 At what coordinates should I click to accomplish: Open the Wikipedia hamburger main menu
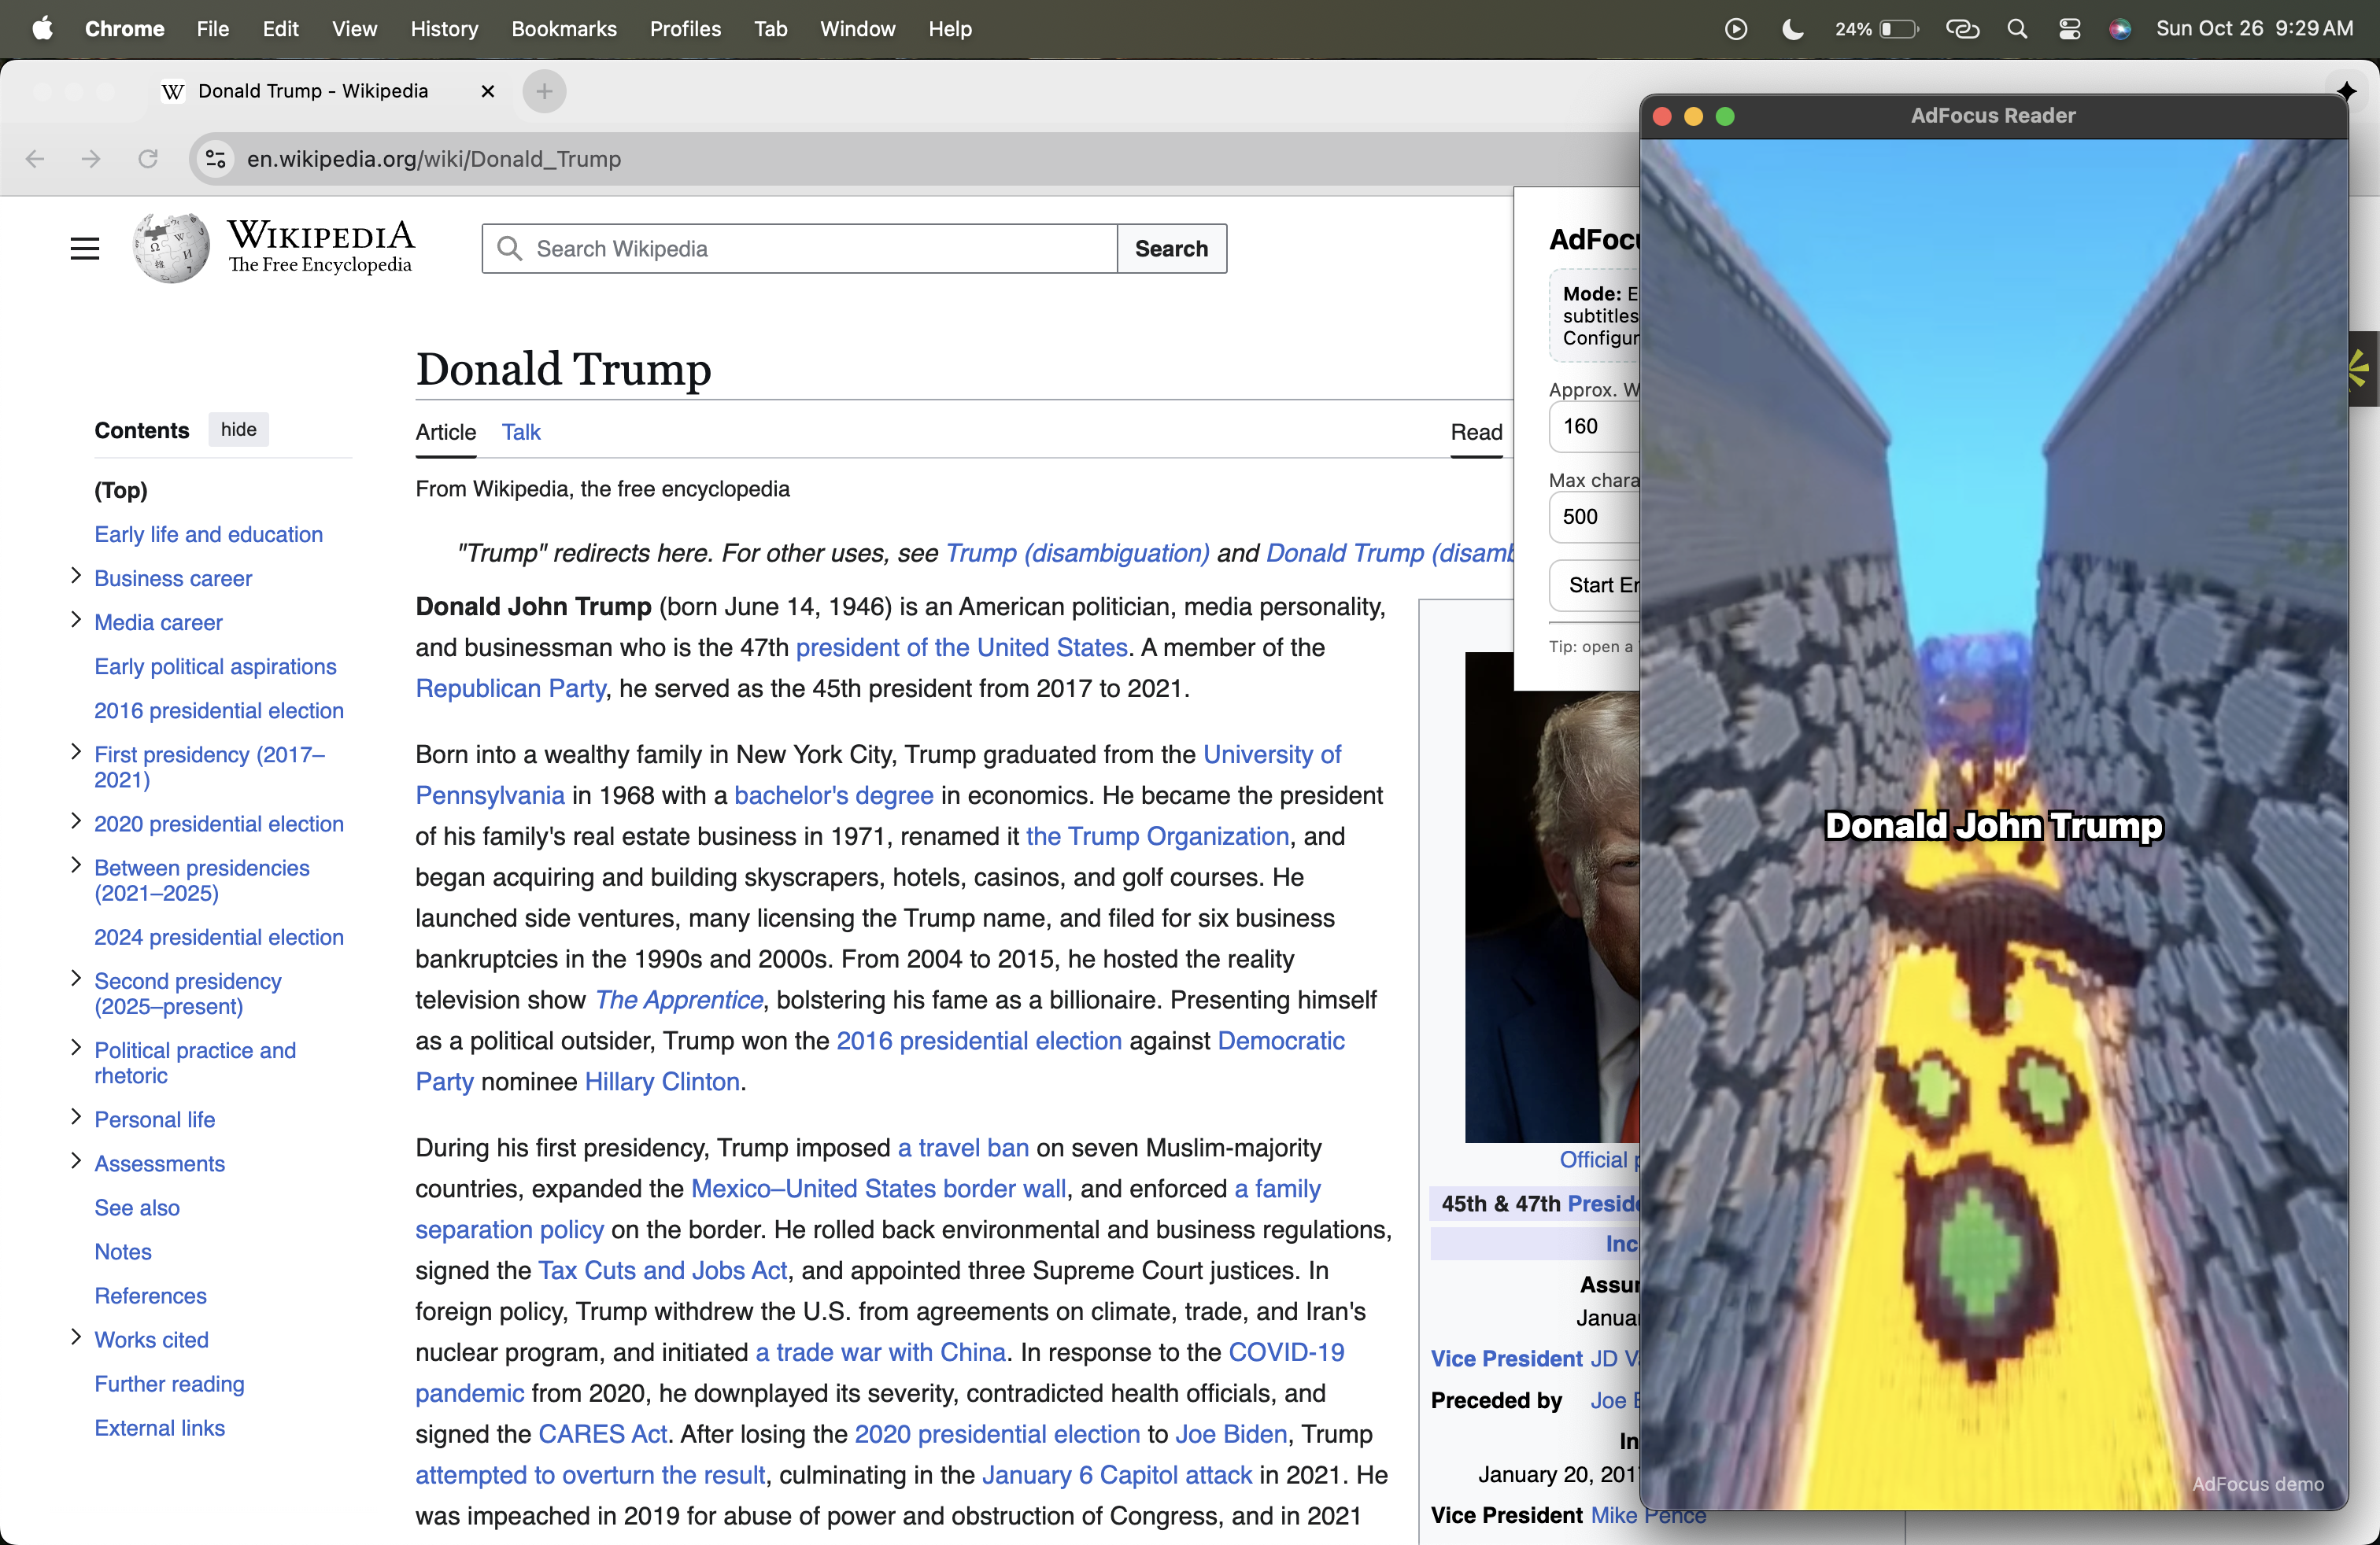tap(85, 248)
